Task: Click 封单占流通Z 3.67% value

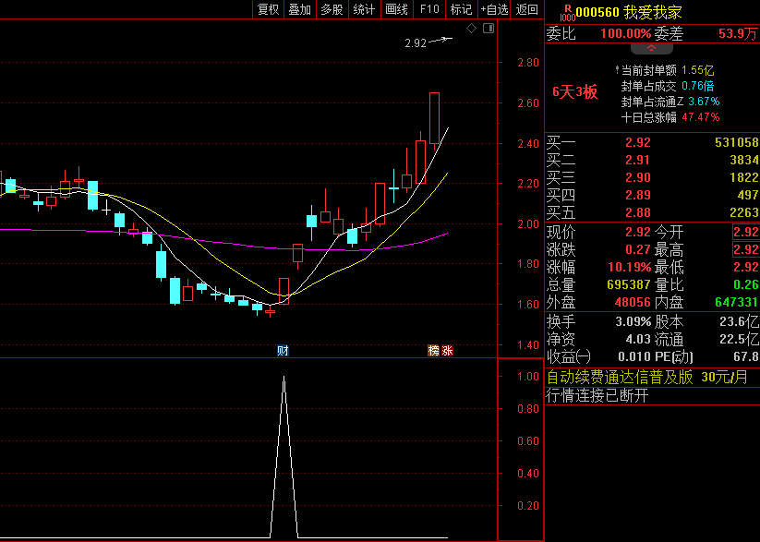Action: (704, 102)
